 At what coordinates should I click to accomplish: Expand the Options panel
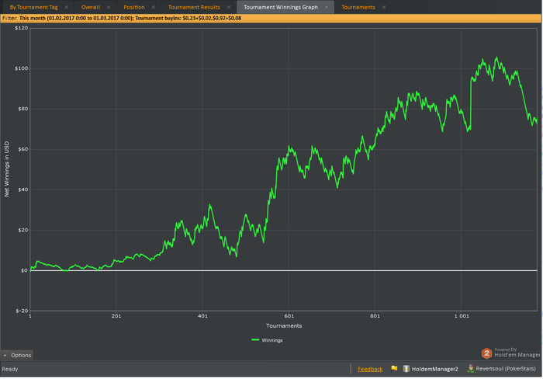[x=17, y=355]
